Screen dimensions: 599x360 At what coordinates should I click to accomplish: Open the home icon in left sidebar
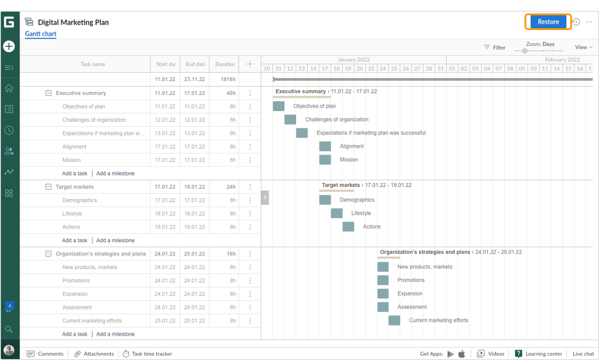9,88
